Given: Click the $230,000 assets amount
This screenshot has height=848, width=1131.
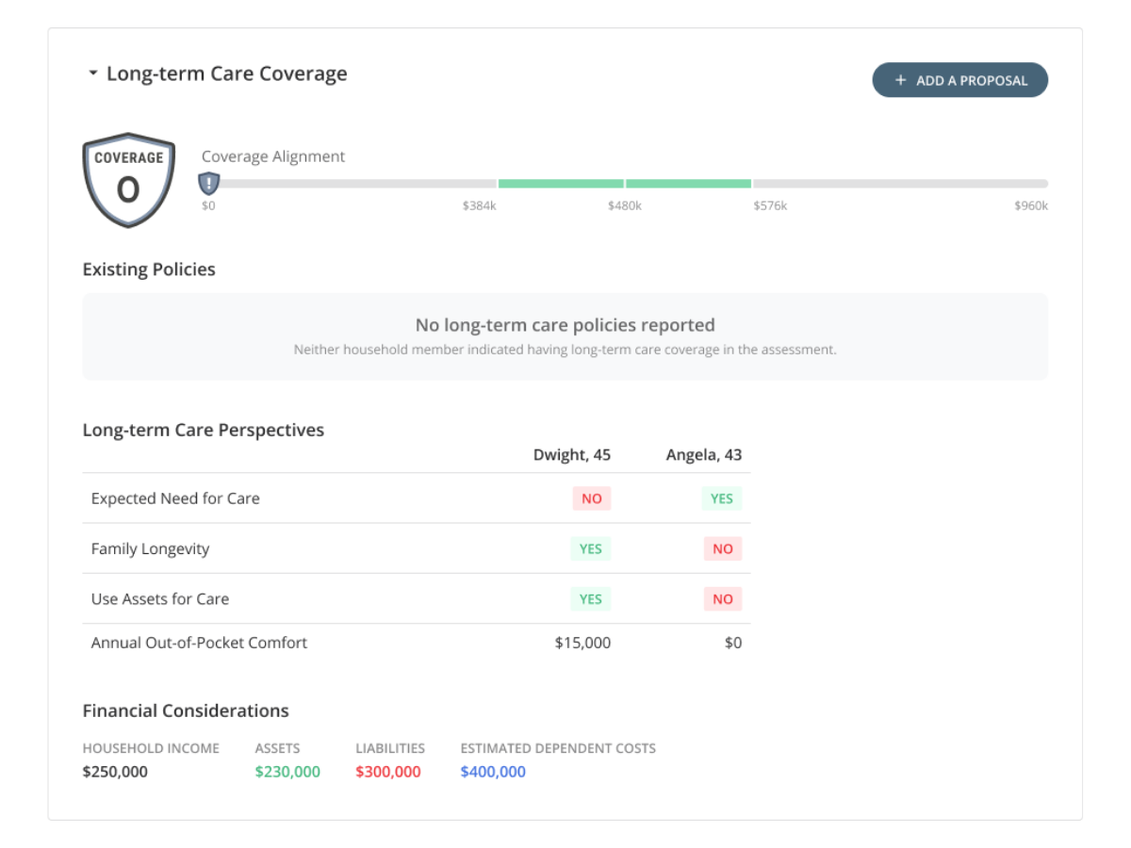Looking at the screenshot, I should tap(287, 772).
